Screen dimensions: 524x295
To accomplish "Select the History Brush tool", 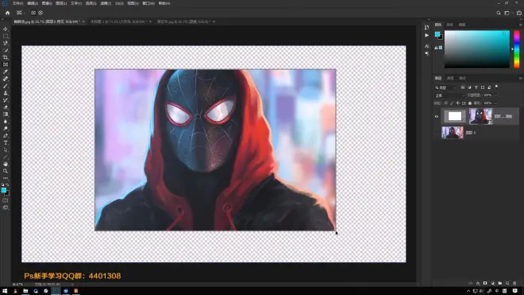I will coord(6,100).
